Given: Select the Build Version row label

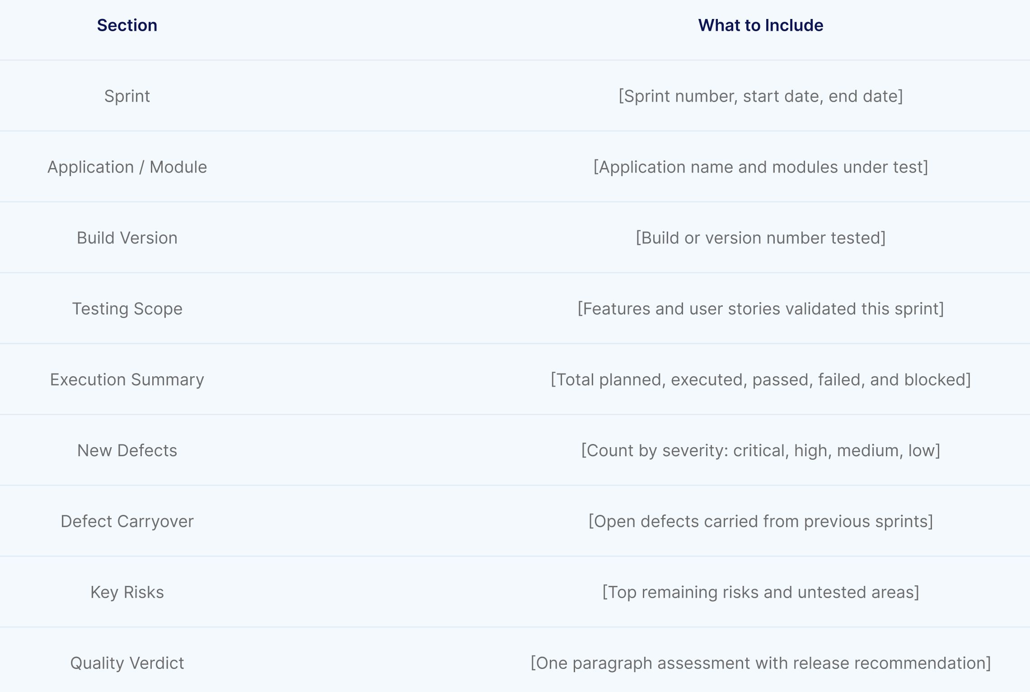Looking at the screenshot, I should (127, 237).
